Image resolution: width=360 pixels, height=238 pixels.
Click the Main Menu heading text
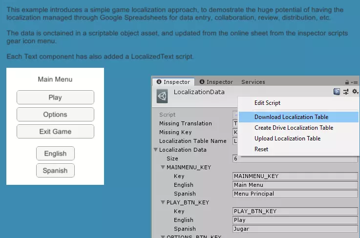pos(55,79)
